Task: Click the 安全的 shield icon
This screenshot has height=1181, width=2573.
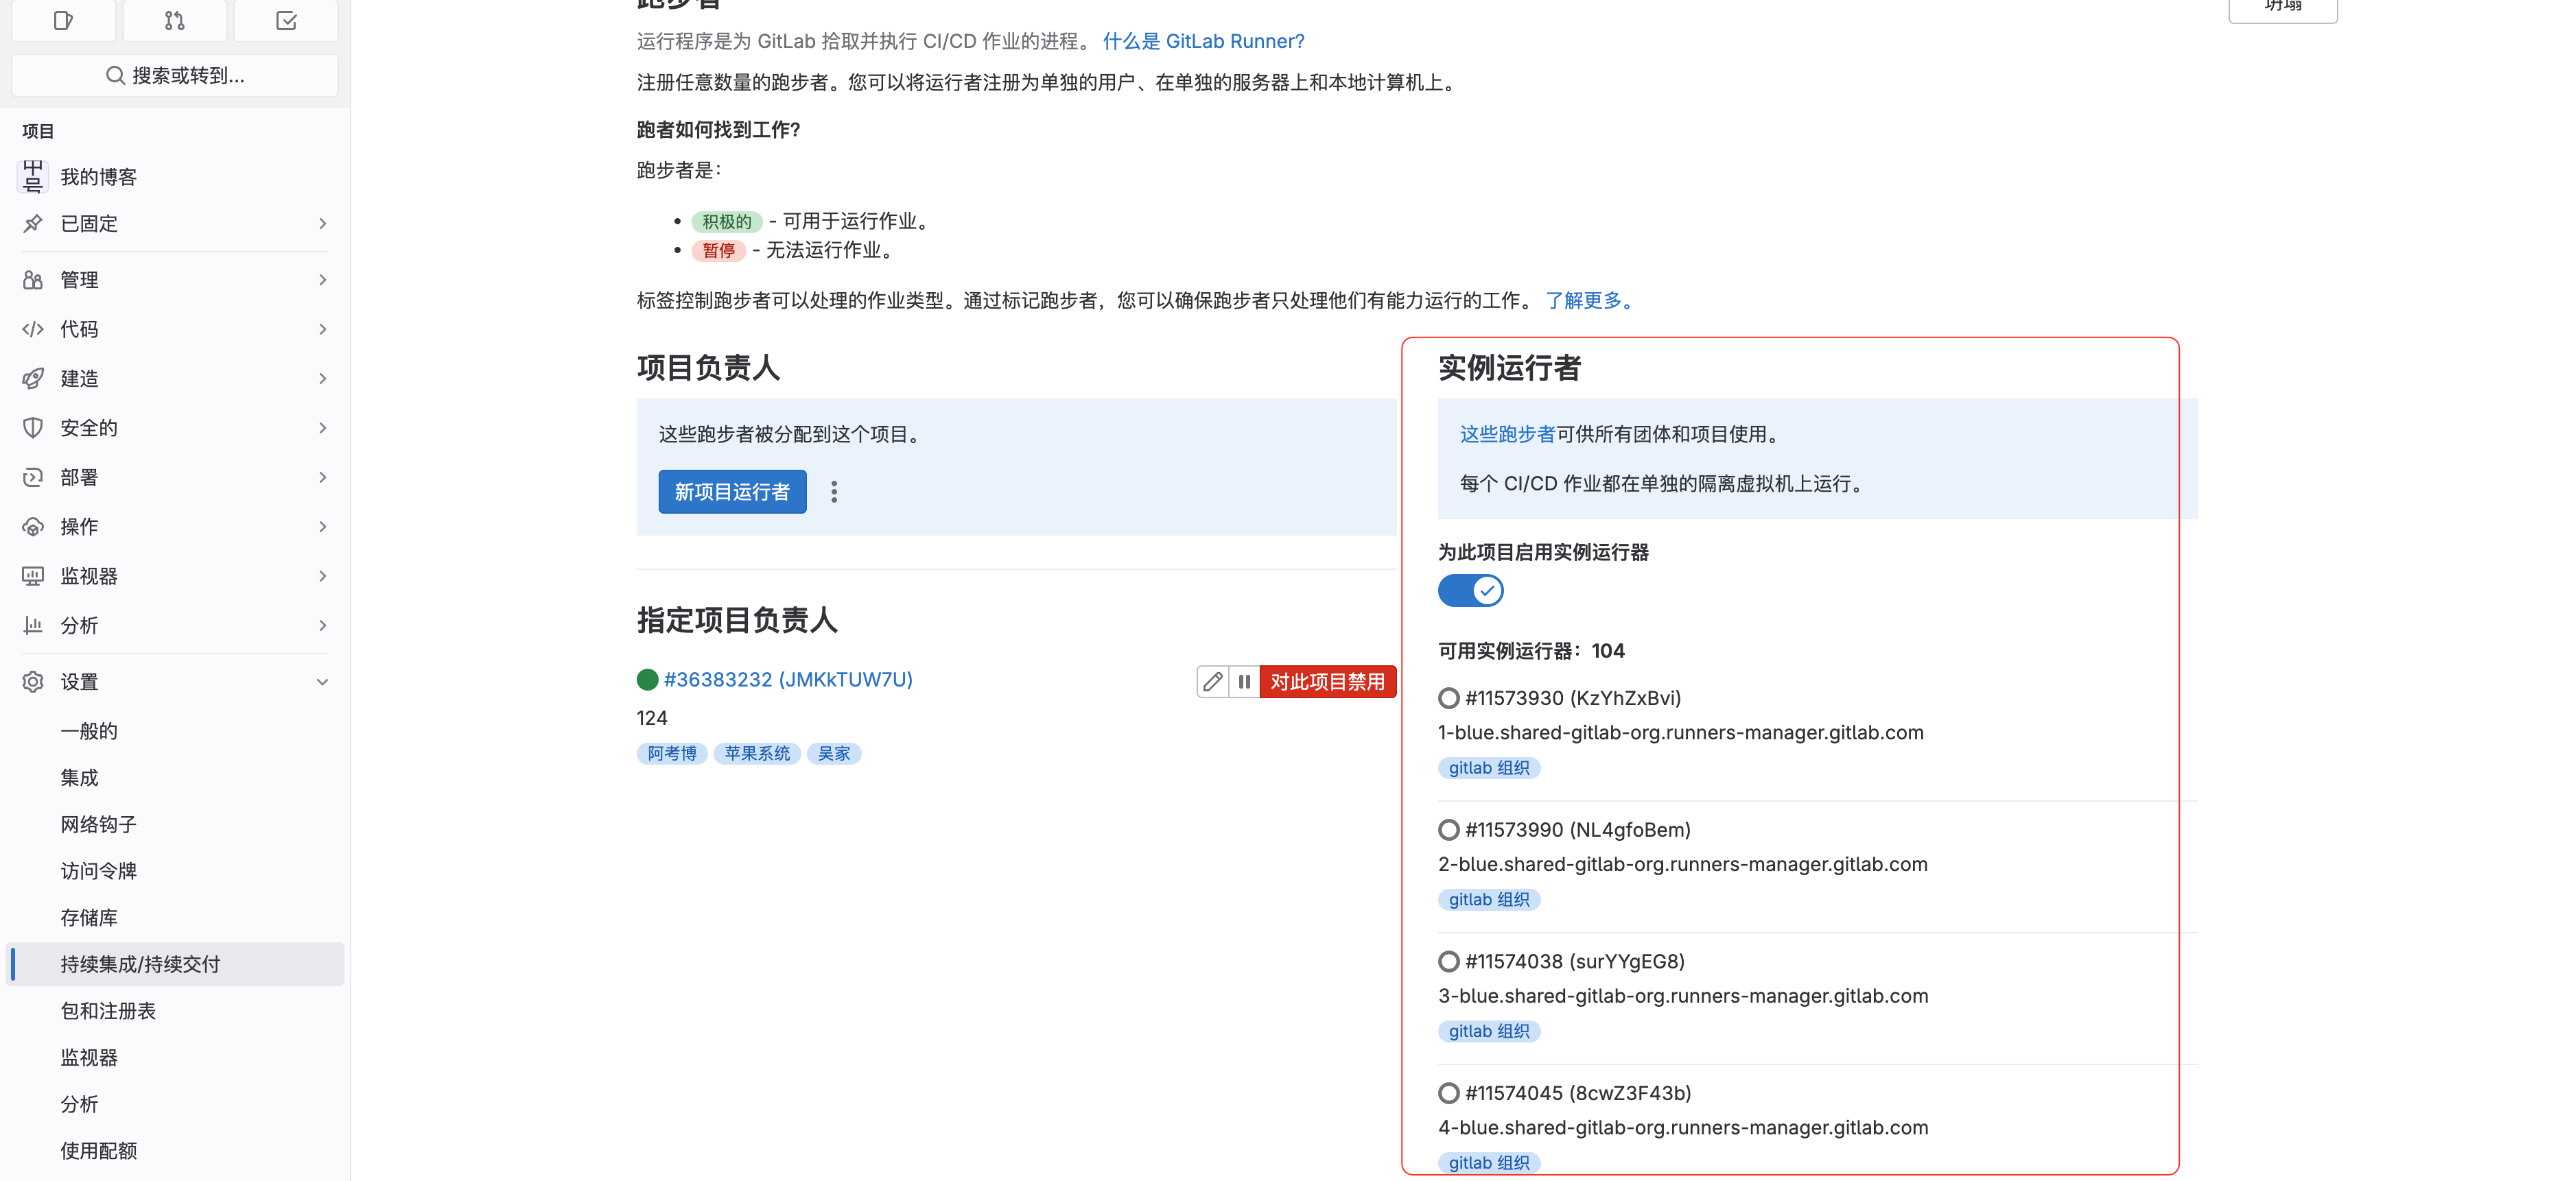Action: pos(33,428)
